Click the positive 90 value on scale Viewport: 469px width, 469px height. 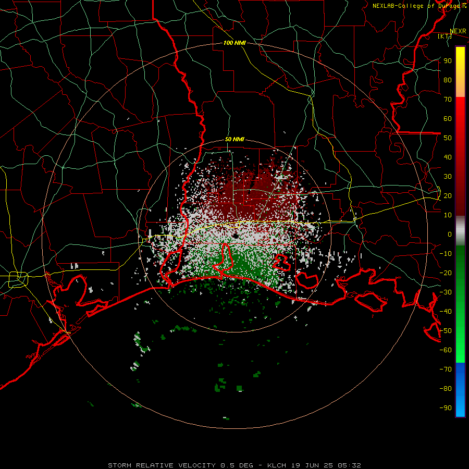(448, 61)
